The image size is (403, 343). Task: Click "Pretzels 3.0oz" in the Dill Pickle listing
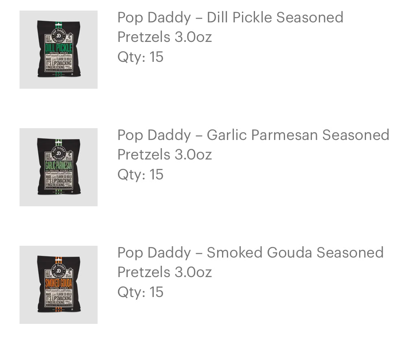tap(164, 37)
